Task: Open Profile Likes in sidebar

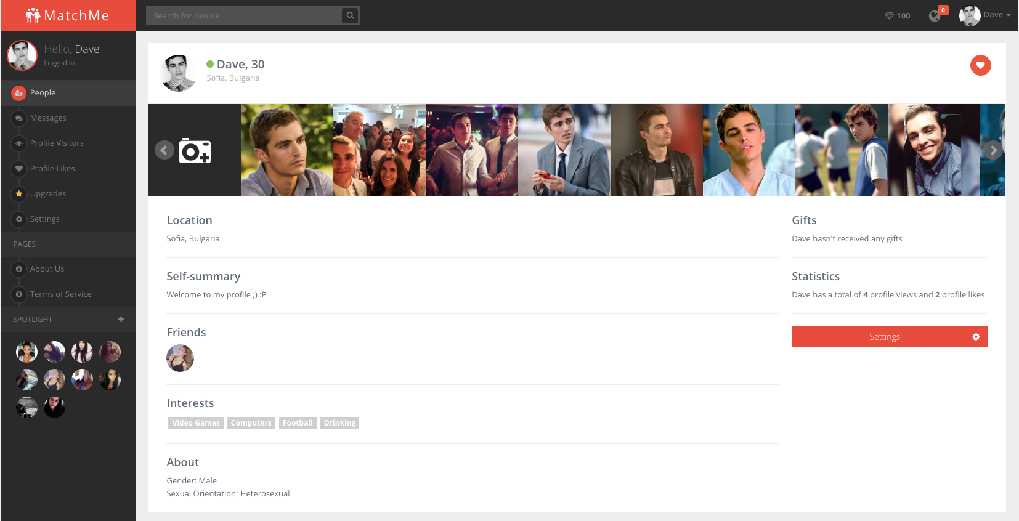Action: pos(52,169)
